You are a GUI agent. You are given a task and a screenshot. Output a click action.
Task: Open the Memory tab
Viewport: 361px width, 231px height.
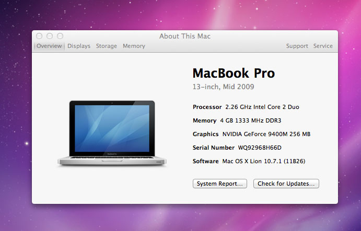[x=134, y=46]
